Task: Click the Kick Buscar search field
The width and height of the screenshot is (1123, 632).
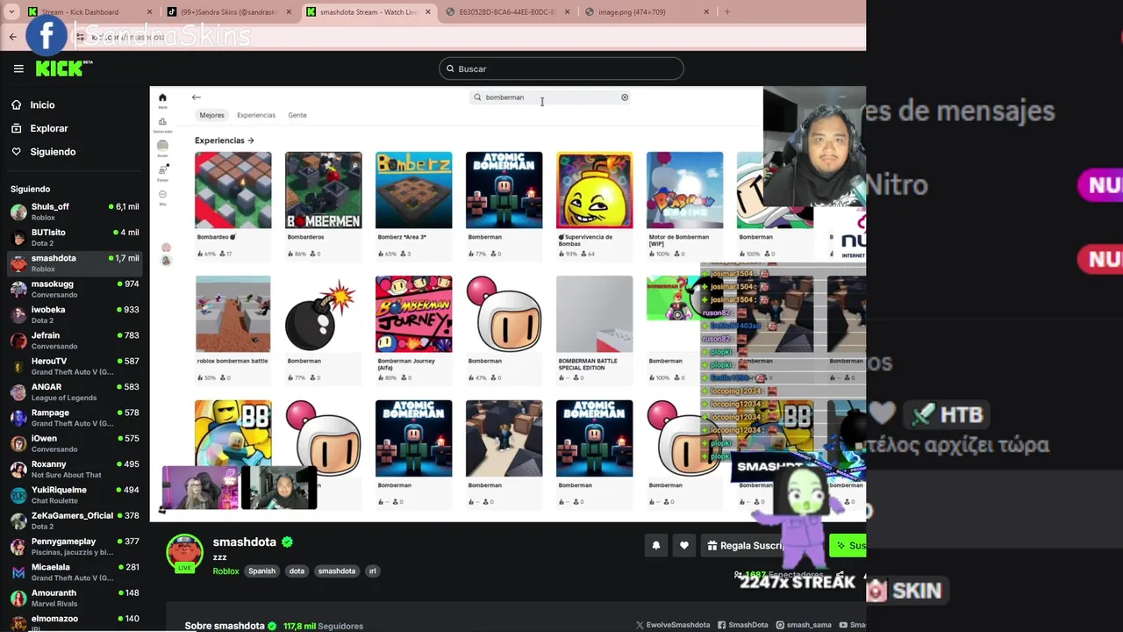Action: coord(561,68)
